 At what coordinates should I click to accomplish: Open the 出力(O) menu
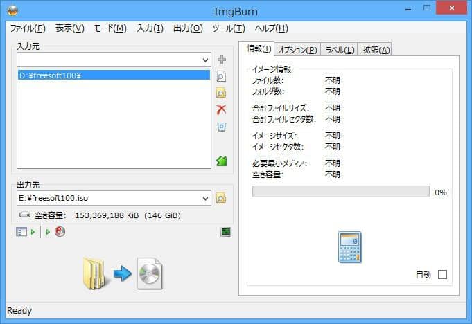pyautogui.click(x=188, y=28)
